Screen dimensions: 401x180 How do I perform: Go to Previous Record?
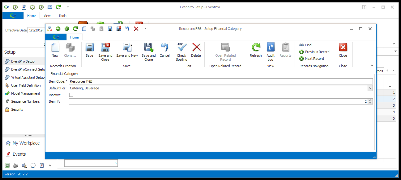314,52
